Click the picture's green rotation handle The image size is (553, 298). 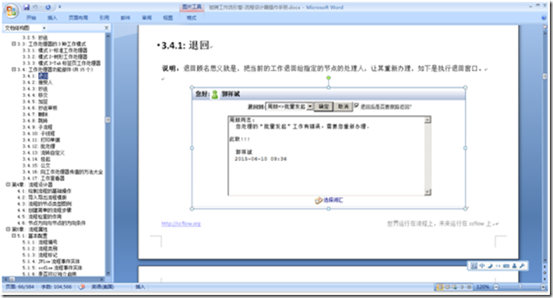[329, 78]
